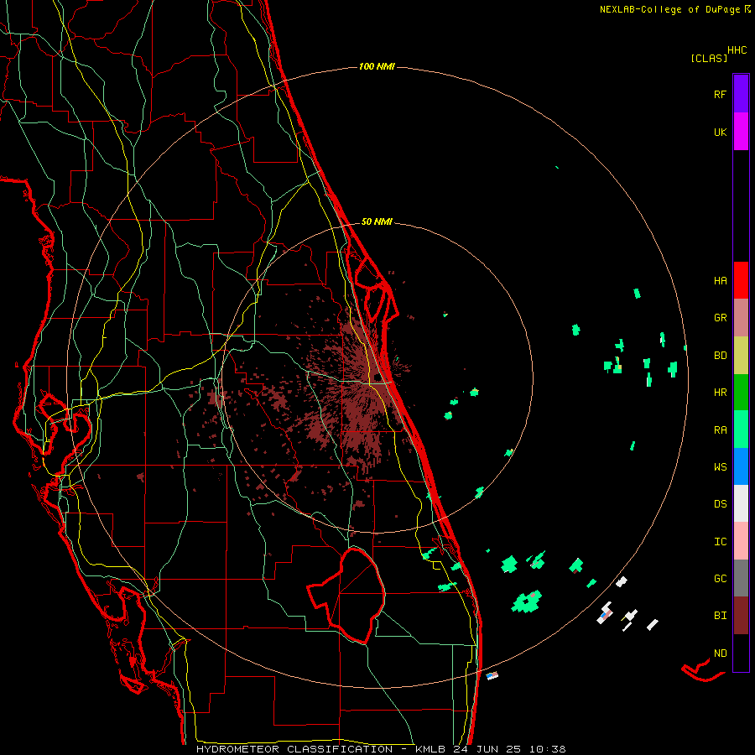Viewport: 755px width, 755px height.
Task: Click the 'UK' legend label
Action: click(x=720, y=132)
